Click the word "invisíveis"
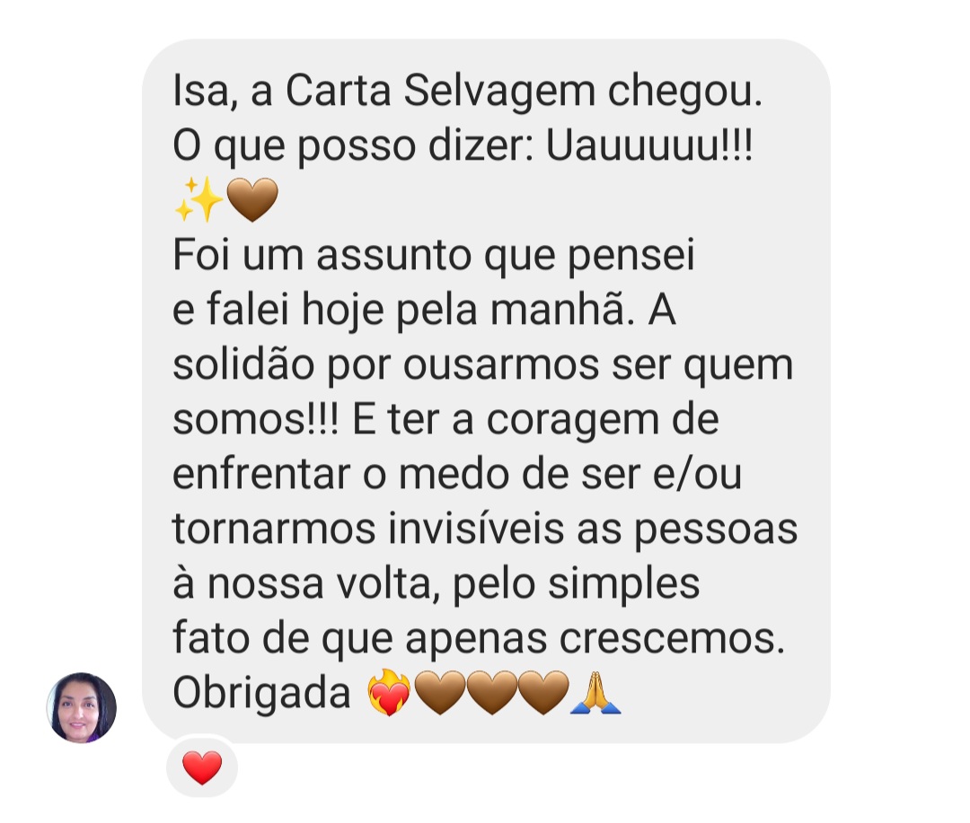Viewport: 970px width, 823px height. 476,530
